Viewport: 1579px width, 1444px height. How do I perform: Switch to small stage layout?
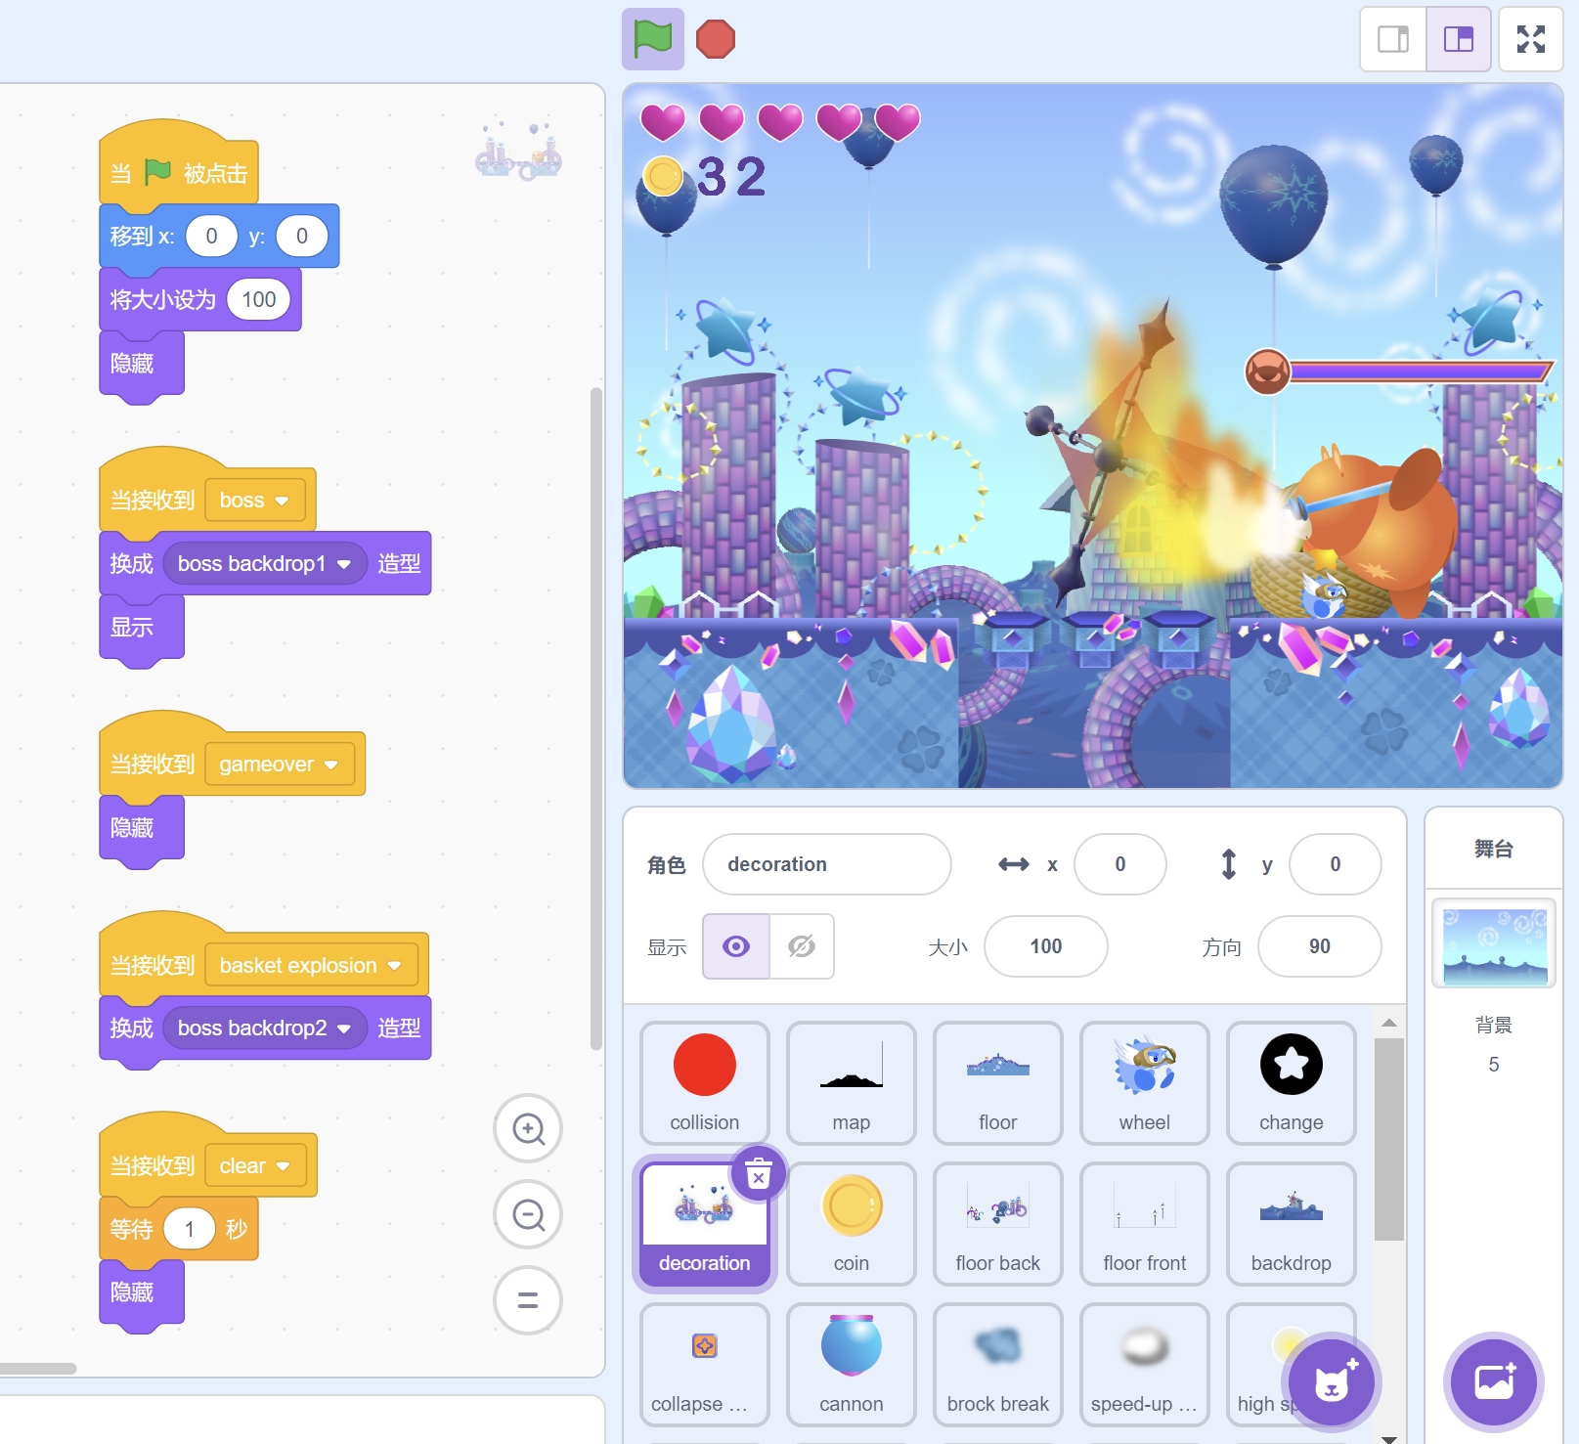pyautogui.click(x=1393, y=40)
